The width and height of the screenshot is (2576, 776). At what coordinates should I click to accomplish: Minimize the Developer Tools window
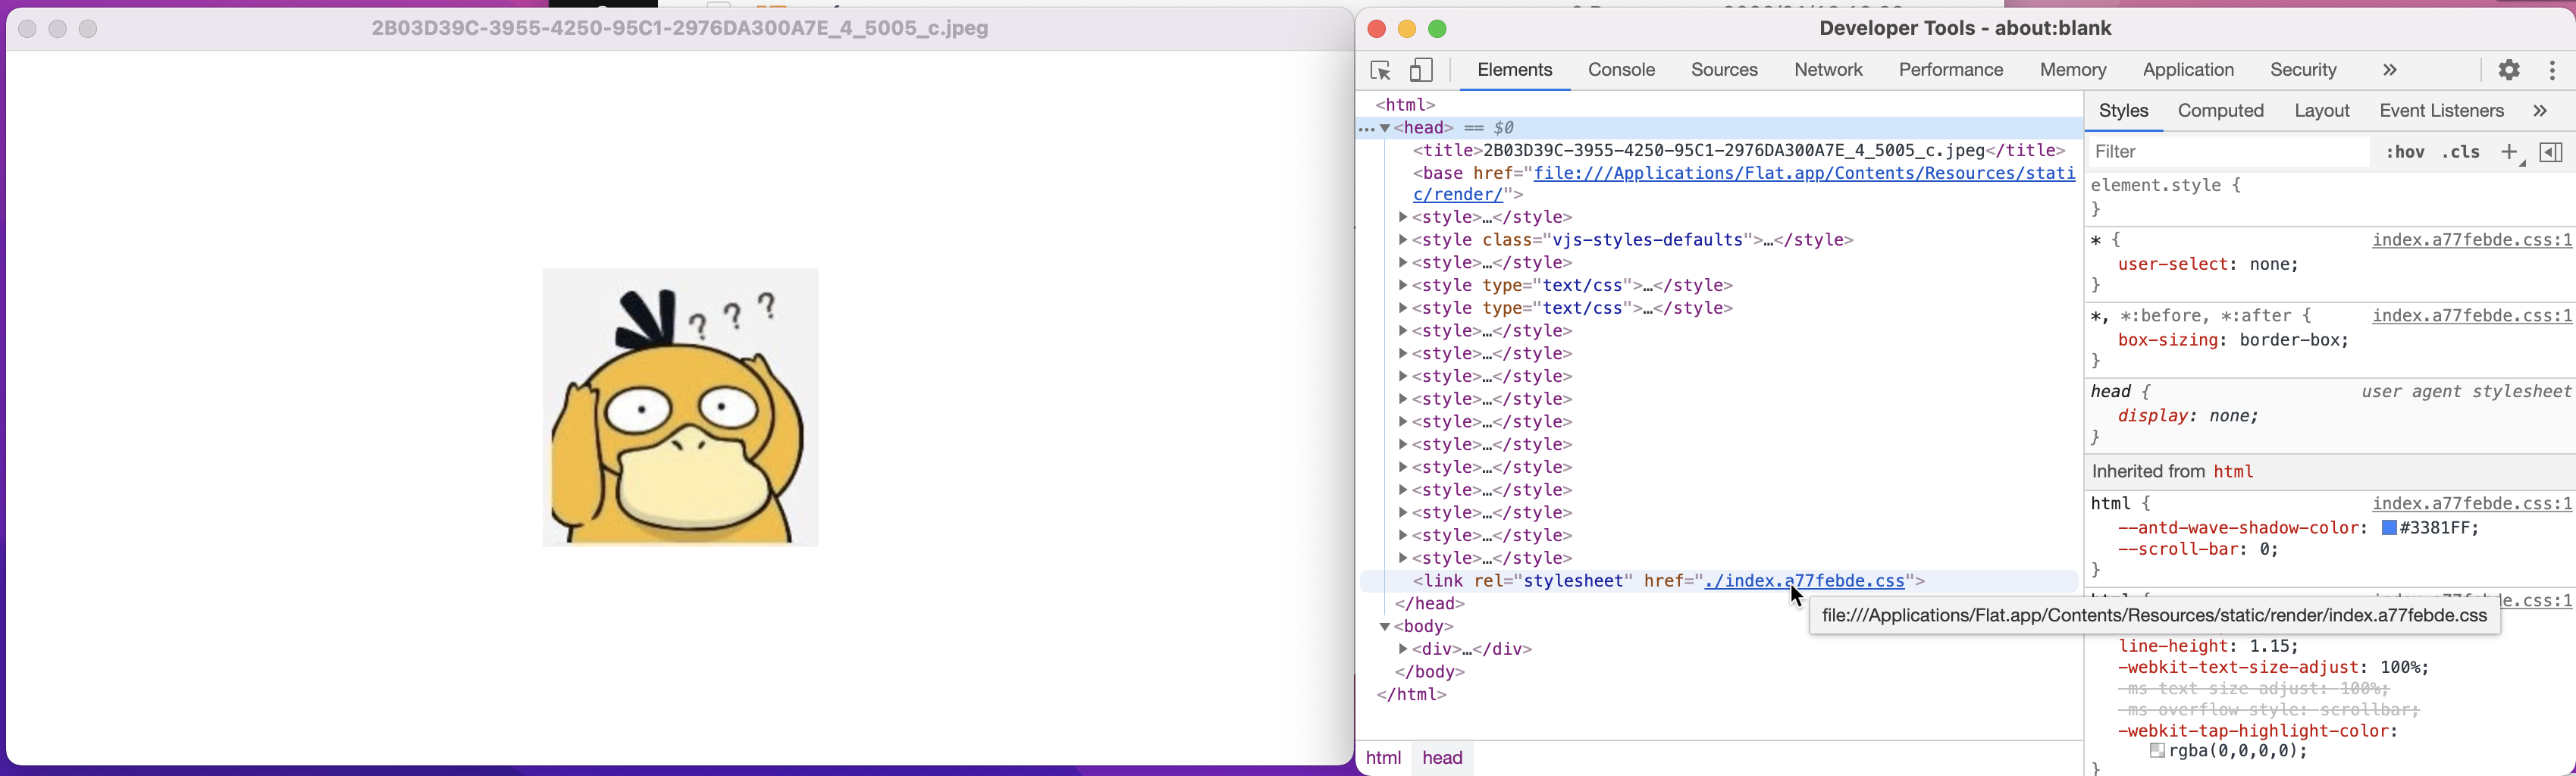click(1406, 29)
